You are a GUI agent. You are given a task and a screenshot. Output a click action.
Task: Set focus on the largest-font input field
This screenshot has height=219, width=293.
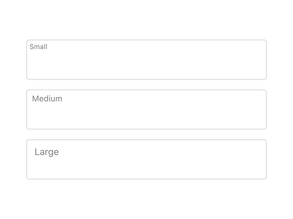pyautogui.click(x=146, y=160)
